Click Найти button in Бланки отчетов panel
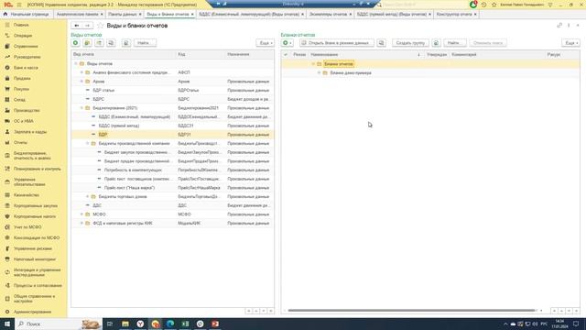 455,43
